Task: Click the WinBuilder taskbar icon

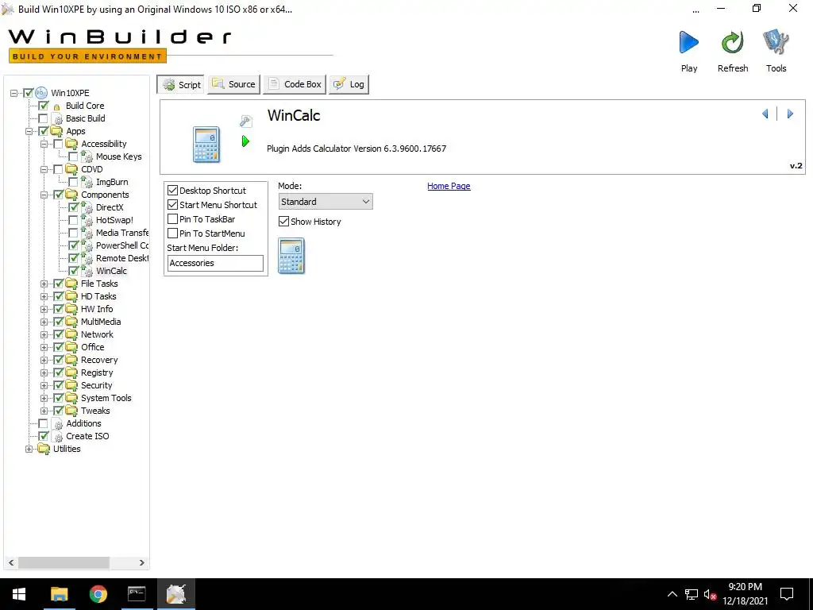Action: 176,594
